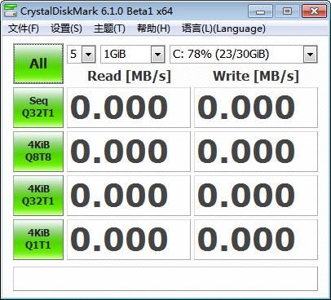Open the 帮助(H) menu
This screenshot has height=300, width=331.
[153, 29]
